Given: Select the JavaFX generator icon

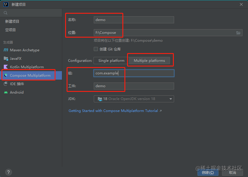Looking at the screenshot, I should pos(6,58).
